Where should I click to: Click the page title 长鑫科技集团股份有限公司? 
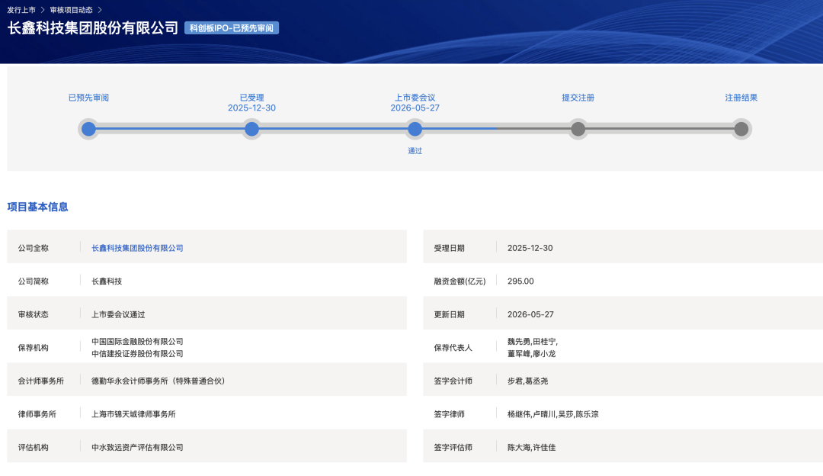coord(93,28)
